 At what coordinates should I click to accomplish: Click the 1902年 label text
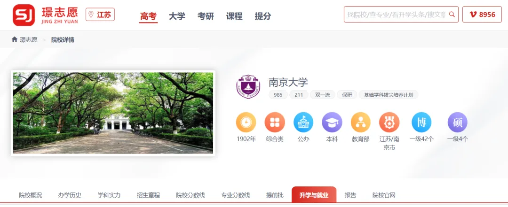246,139
